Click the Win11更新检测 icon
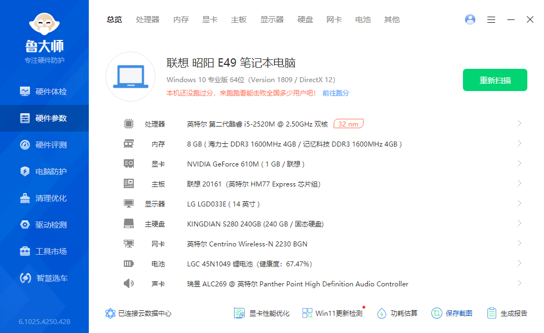The height and width of the screenshot is (333, 544). tap(308, 313)
